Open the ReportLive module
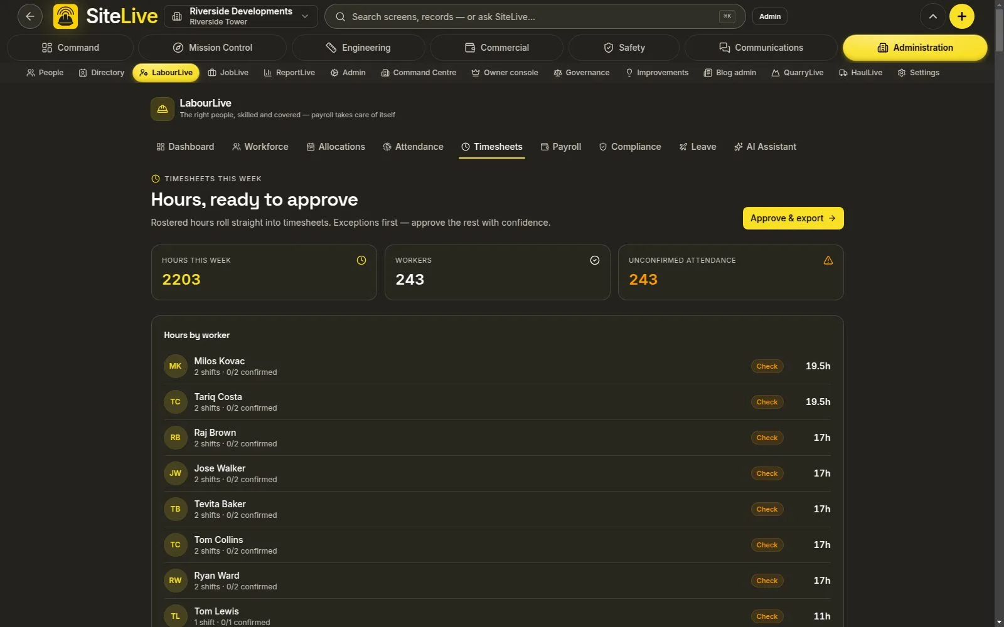 289,73
